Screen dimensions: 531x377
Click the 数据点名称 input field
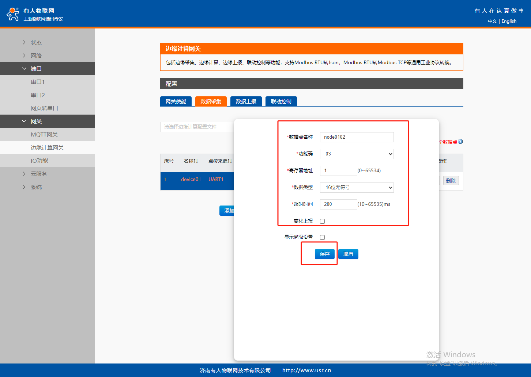coord(357,137)
